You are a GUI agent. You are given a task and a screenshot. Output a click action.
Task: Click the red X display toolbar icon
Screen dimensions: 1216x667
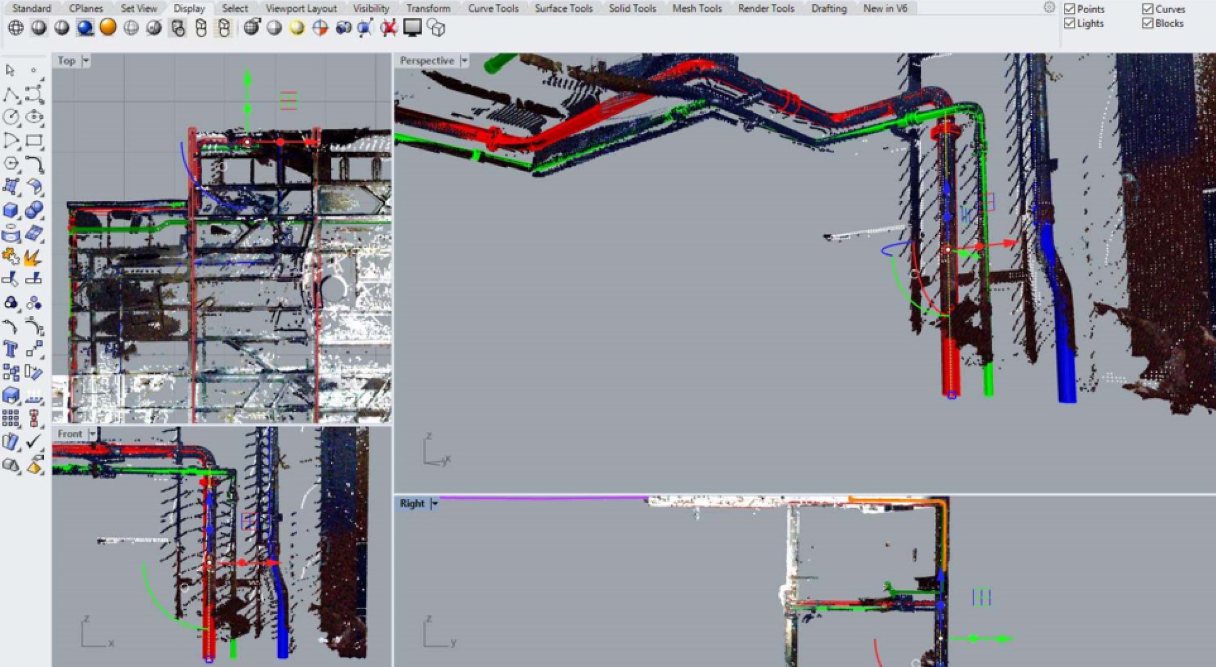click(389, 28)
